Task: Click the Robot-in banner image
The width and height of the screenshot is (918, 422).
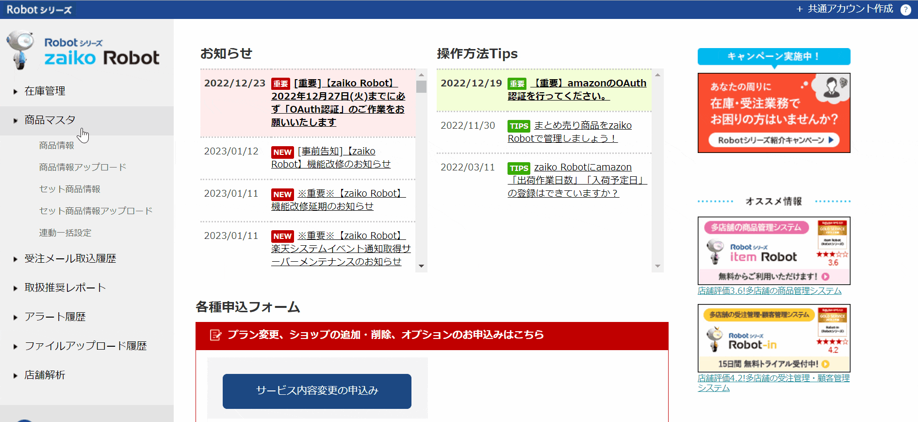Action: 774,338
